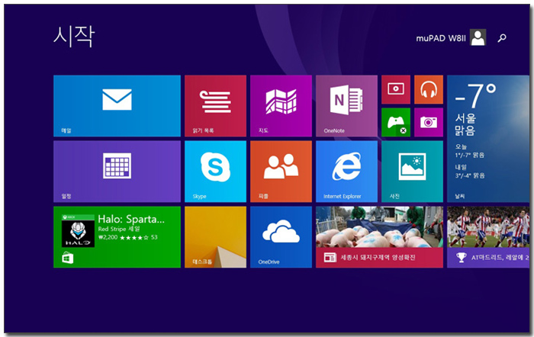Open the Store Halo: Spartan tile

pyautogui.click(x=117, y=237)
